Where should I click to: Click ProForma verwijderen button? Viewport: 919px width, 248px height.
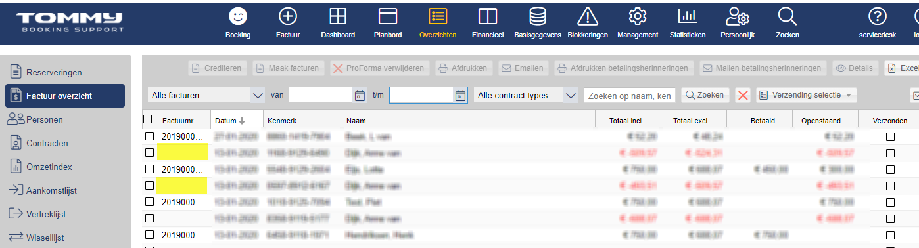click(380, 68)
